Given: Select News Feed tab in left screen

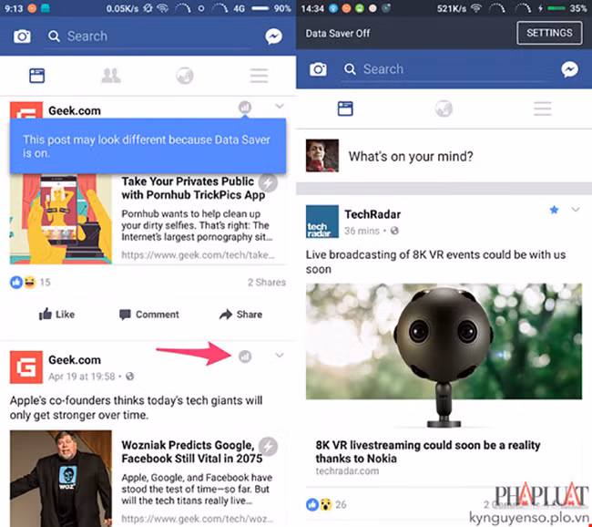Looking at the screenshot, I should 37,76.
